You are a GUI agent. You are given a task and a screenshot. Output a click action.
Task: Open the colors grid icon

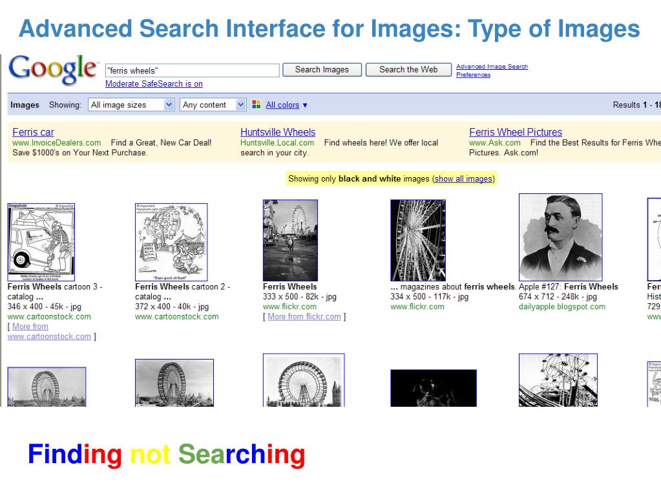(257, 105)
